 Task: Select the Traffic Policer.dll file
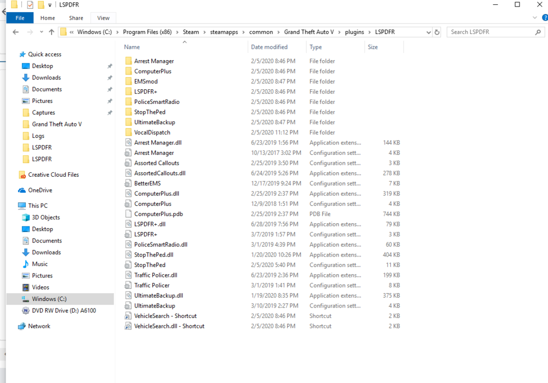tap(156, 275)
